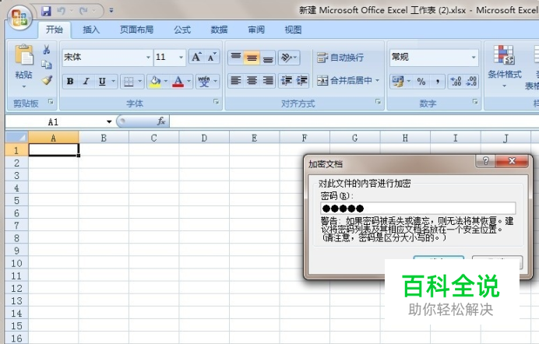Decrease font size with the small A
This screenshot has height=344, width=539.
(x=212, y=57)
